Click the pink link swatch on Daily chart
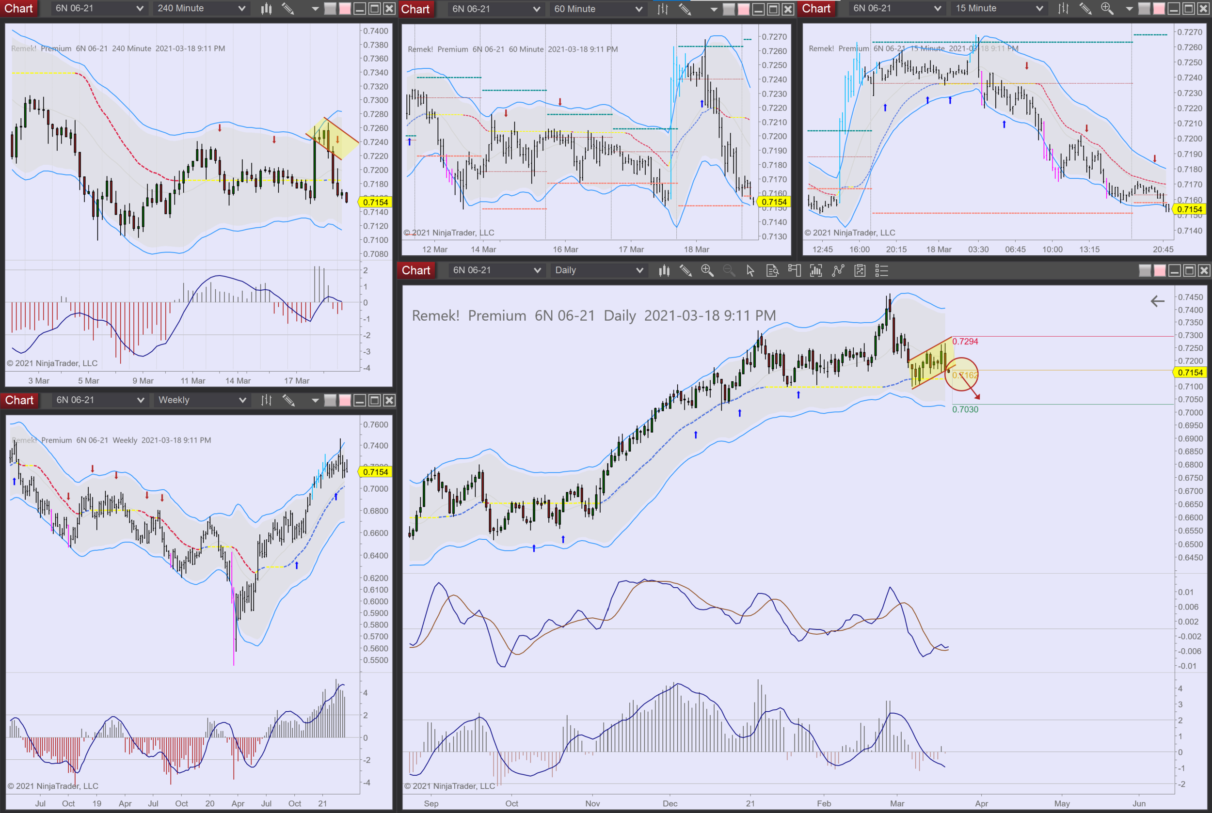The width and height of the screenshot is (1212, 813). pos(1160,270)
